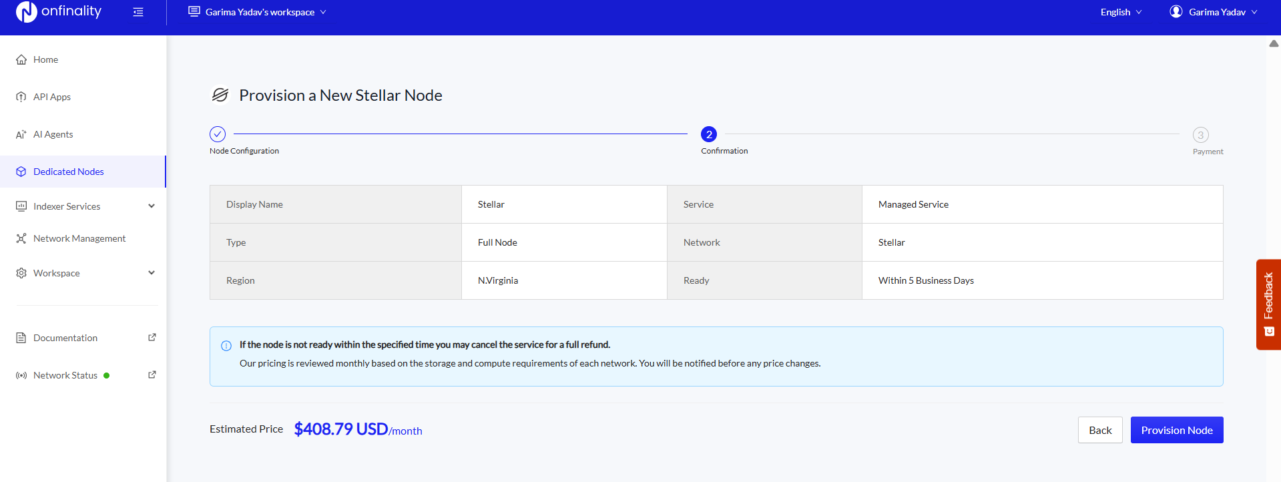Open Network Status external link icon
Image resolution: width=1281 pixels, height=482 pixels.
point(152,375)
